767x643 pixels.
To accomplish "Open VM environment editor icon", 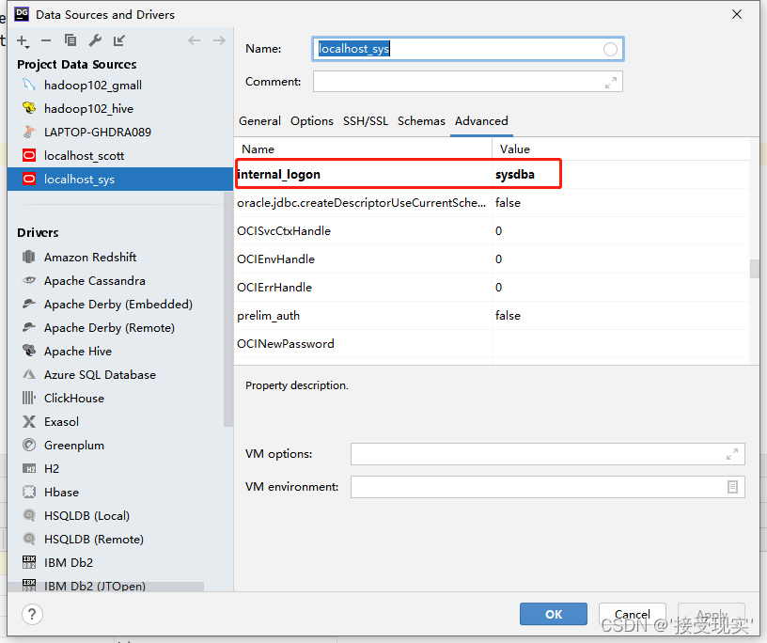I will (x=732, y=487).
